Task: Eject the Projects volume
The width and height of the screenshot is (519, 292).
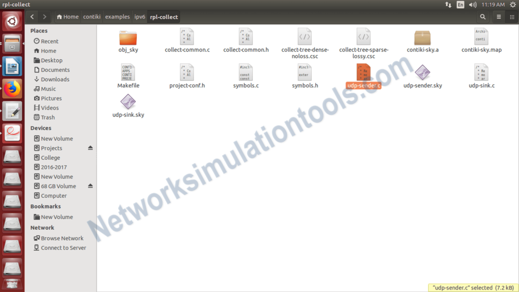Action: tap(90, 148)
